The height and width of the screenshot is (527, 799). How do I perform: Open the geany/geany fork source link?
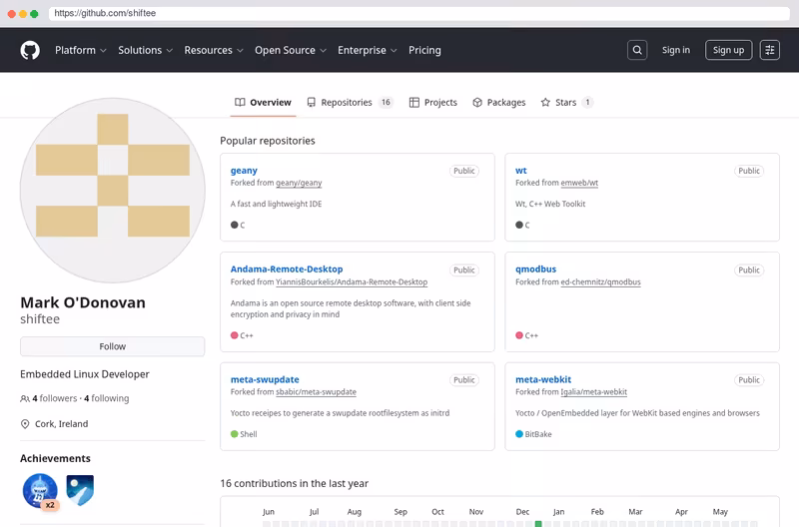[299, 183]
